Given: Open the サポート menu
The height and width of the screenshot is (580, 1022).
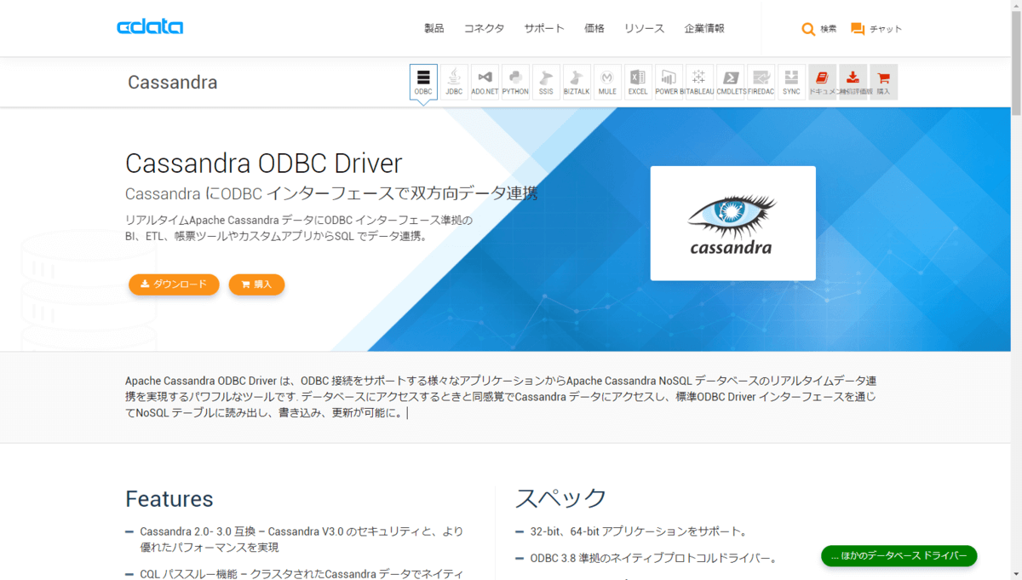Looking at the screenshot, I should (544, 28).
